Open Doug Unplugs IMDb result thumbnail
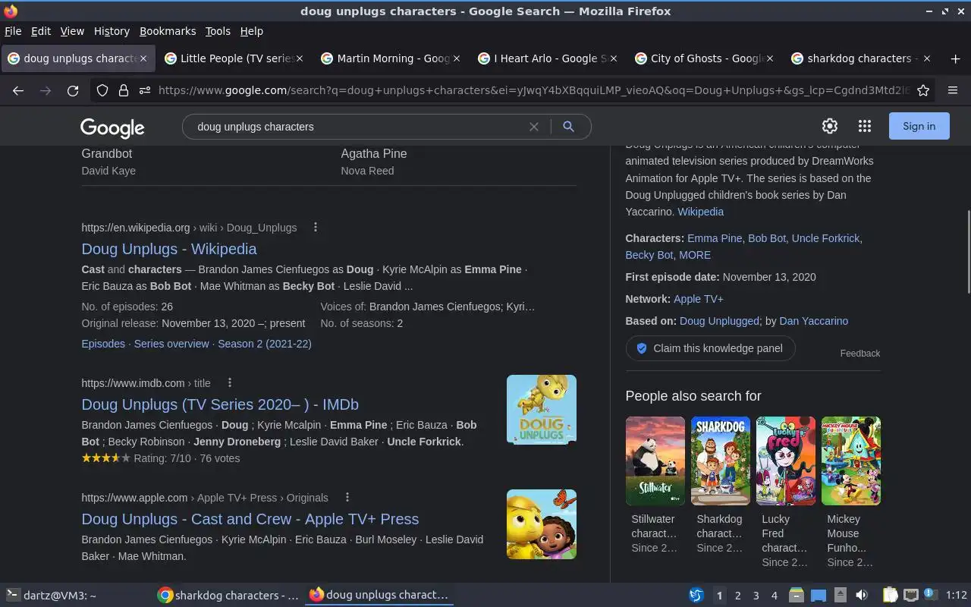 pos(541,410)
